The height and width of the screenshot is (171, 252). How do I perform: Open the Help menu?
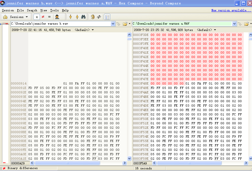coord(65,10)
